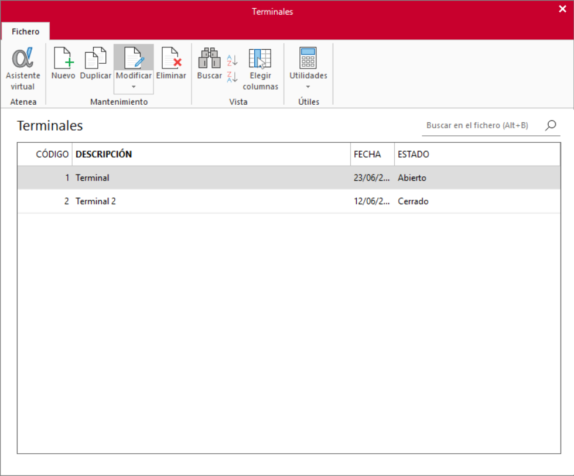Close the Terminales window

pos(562,9)
